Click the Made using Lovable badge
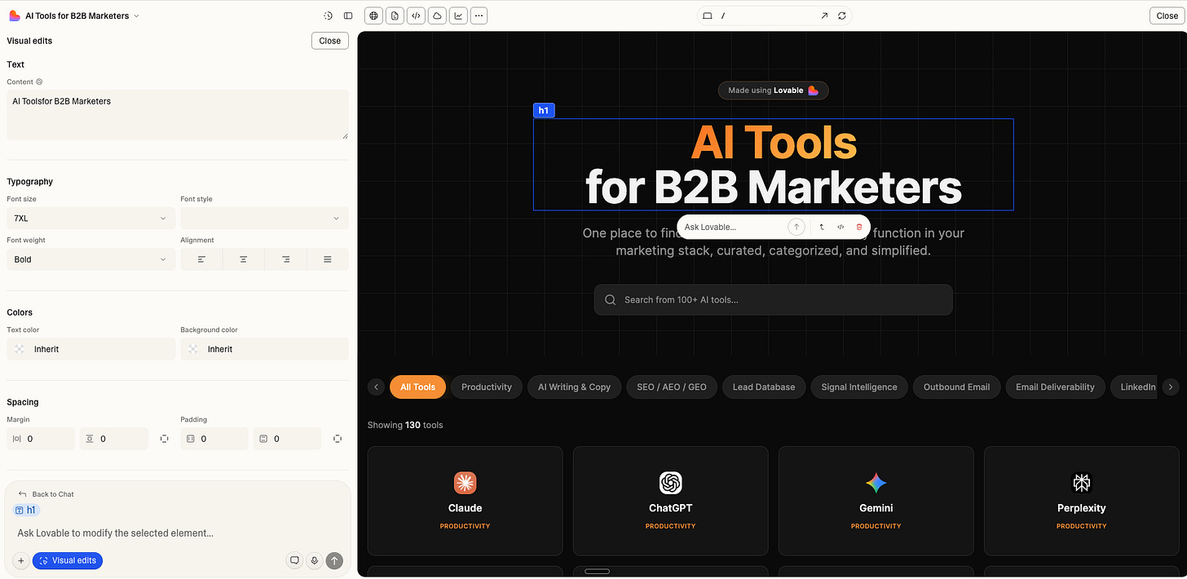 pos(773,91)
